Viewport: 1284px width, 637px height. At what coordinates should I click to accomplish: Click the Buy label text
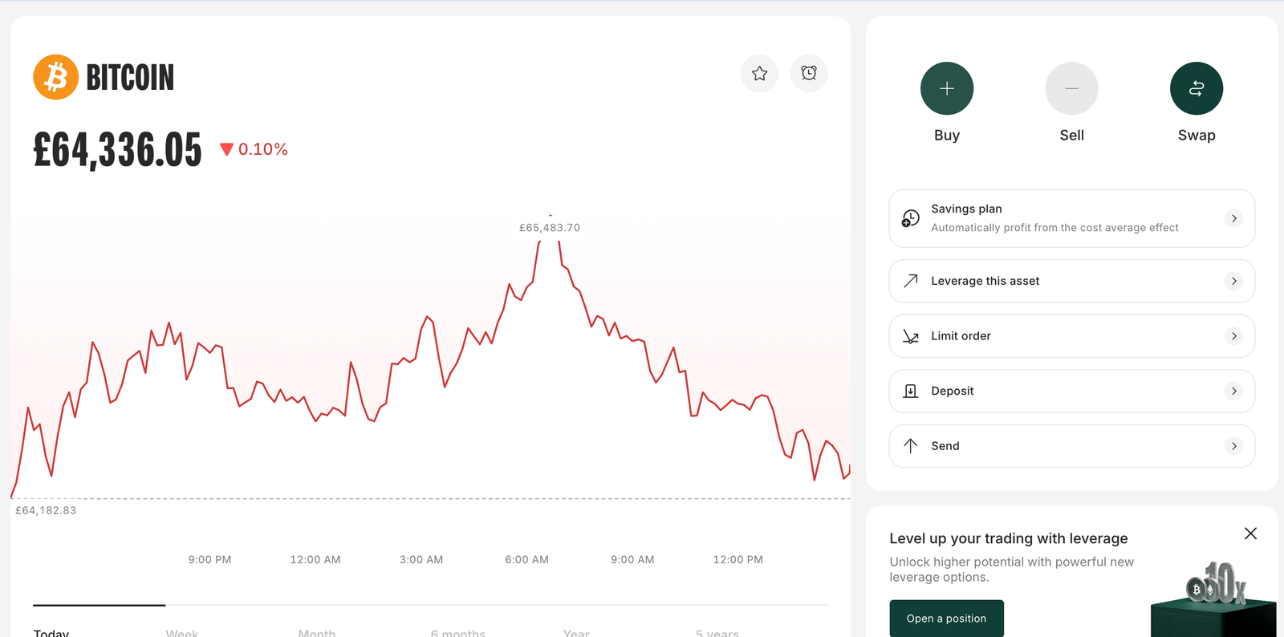coord(947,136)
